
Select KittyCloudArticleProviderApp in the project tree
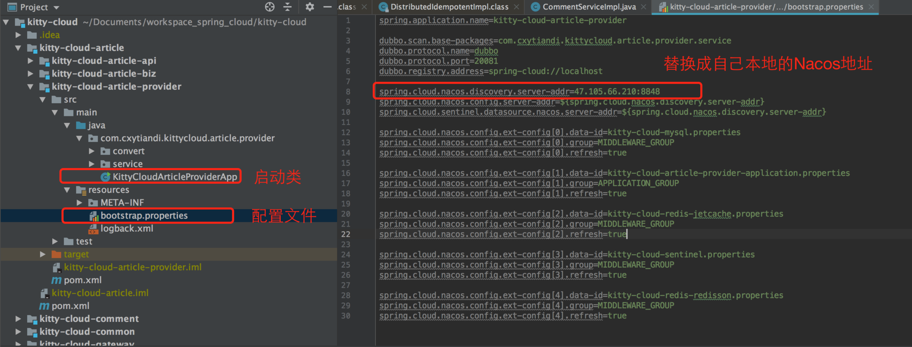point(175,177)
